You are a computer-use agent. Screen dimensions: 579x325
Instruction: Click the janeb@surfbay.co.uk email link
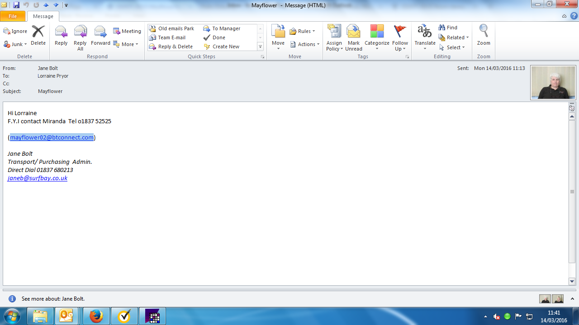pyautogui.click(x=38, y=178)
